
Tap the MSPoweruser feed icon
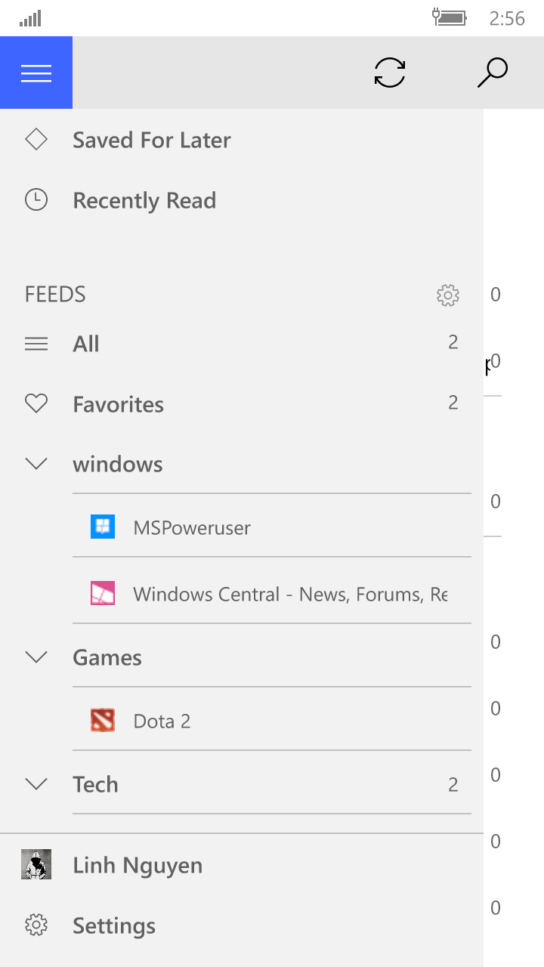pos(103,527)
